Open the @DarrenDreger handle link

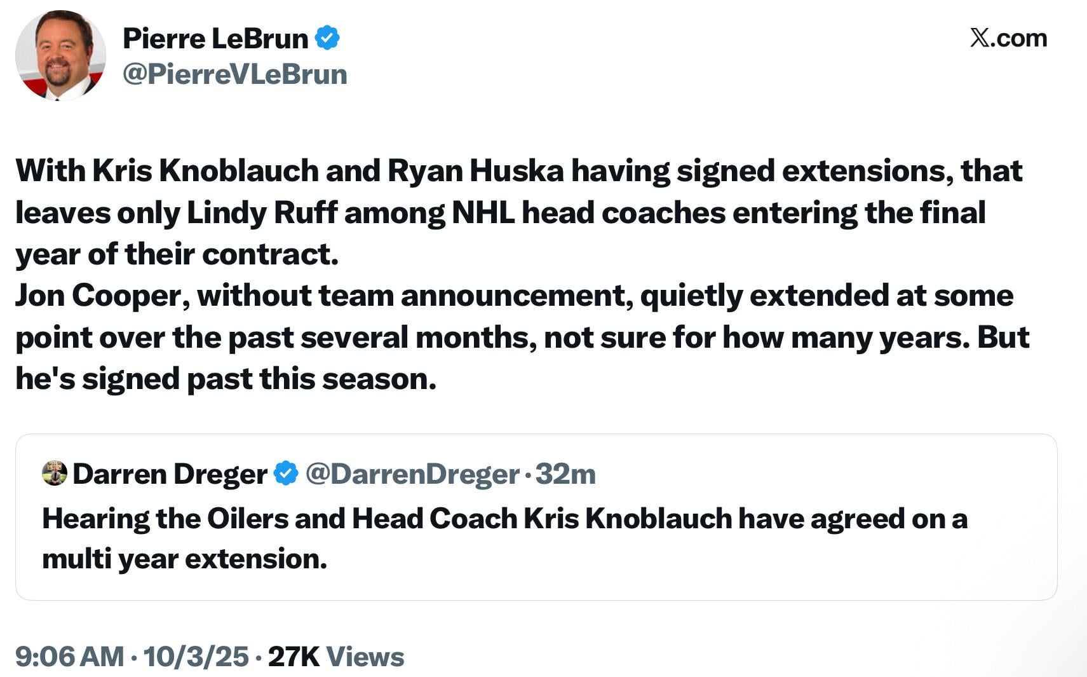point(412,474)
